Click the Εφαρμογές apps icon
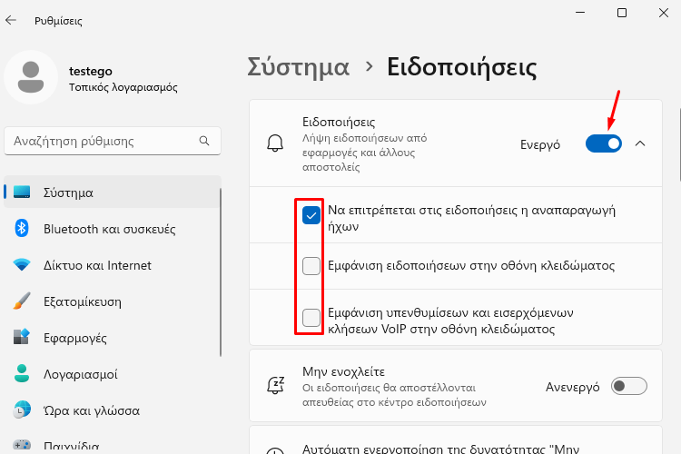Image resolution: width=681 pixels, height=454 pixels. point(22,337)
